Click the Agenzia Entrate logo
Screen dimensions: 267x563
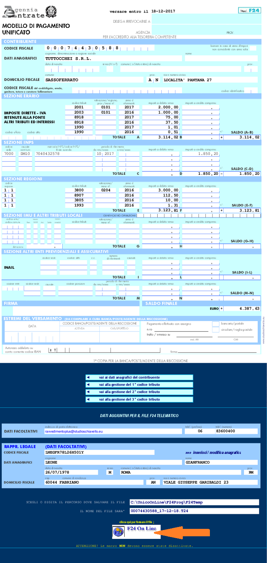(30, 12)
